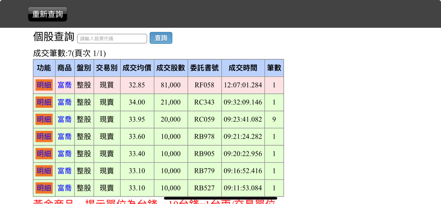Open 明細 for order RF058
The image size is (441, 204).
pyautogui.click(x=44, y=85)
